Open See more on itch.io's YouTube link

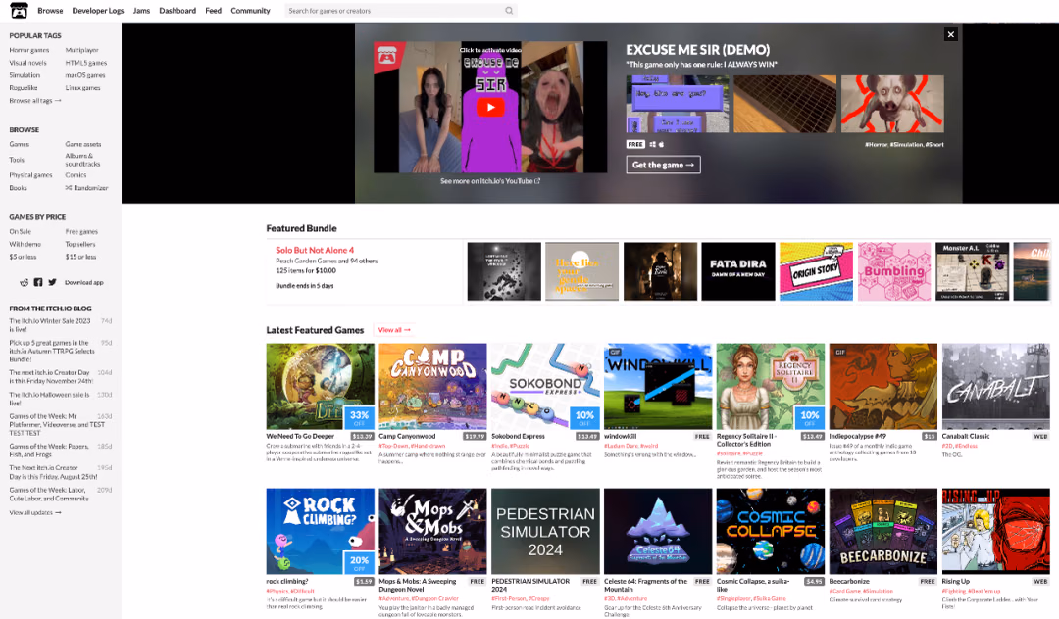(490, 181)
